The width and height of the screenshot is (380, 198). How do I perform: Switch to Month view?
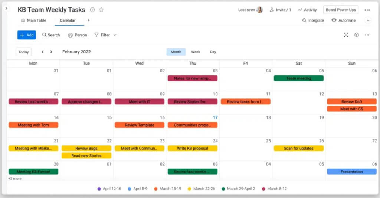coord(176,52)
